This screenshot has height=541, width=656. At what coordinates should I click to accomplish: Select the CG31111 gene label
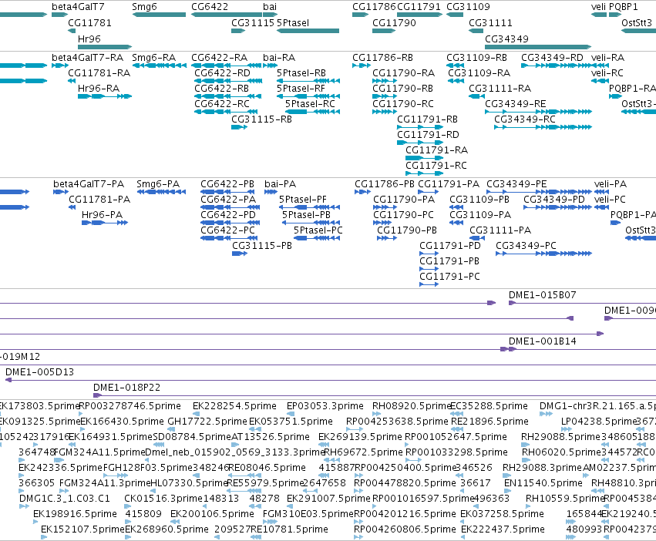click(x=490, y=23)
